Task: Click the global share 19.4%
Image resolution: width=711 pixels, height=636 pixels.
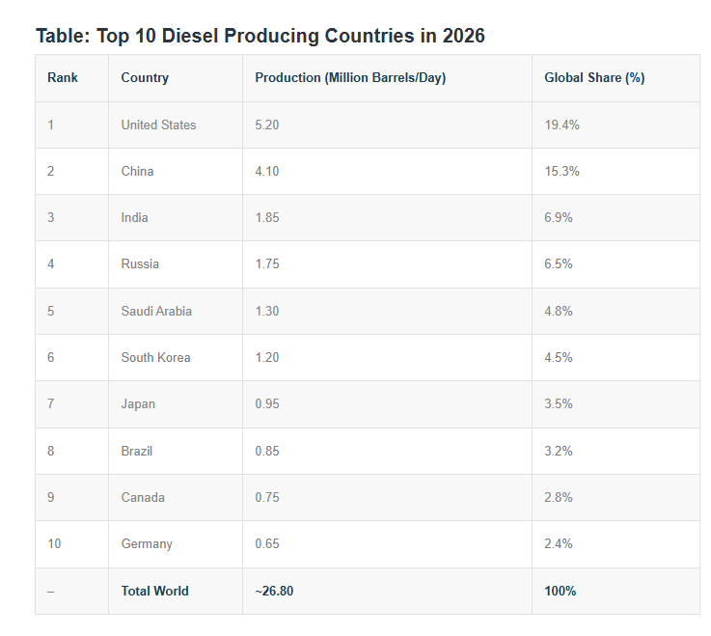Action: click(561, 124)
